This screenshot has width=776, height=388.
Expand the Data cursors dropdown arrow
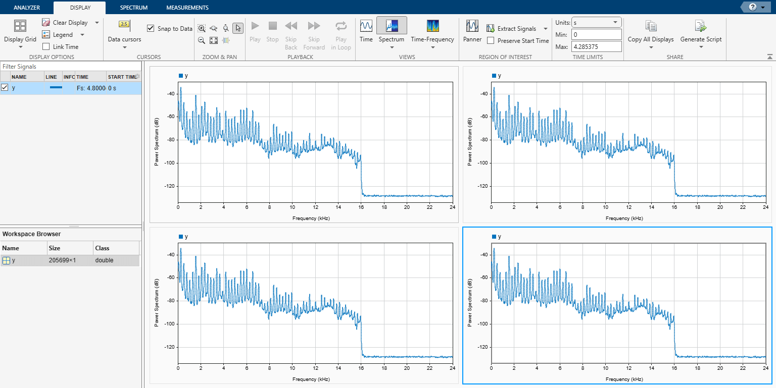point(124,47)
